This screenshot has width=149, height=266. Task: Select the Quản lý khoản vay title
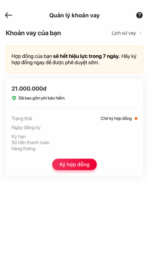pyautogui.click(x=74, y=15)
